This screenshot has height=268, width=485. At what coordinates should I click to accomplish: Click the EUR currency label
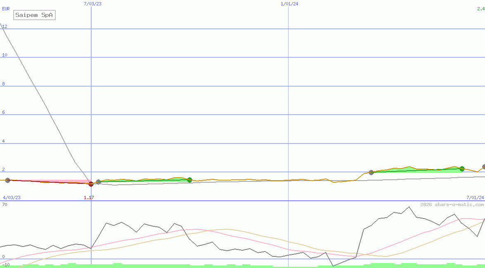(6, 8)
